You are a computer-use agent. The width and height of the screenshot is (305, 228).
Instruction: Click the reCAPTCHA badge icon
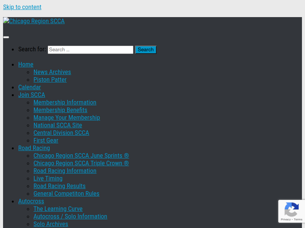point(292,209)
